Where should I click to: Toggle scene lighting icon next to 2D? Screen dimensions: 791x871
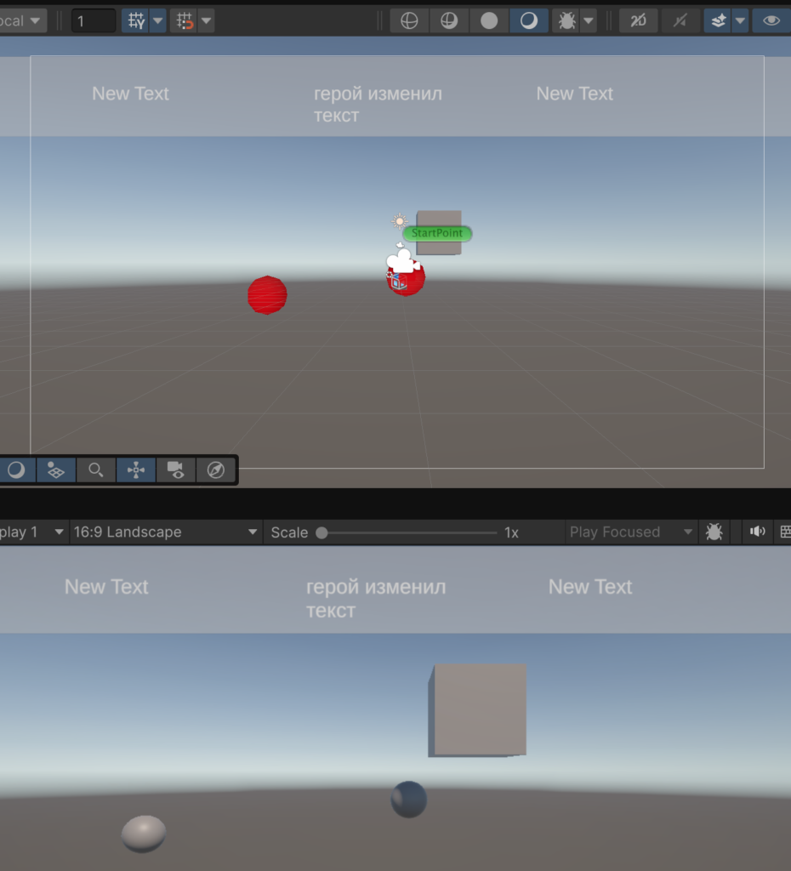pyautogui.click(x=680, y=21)
